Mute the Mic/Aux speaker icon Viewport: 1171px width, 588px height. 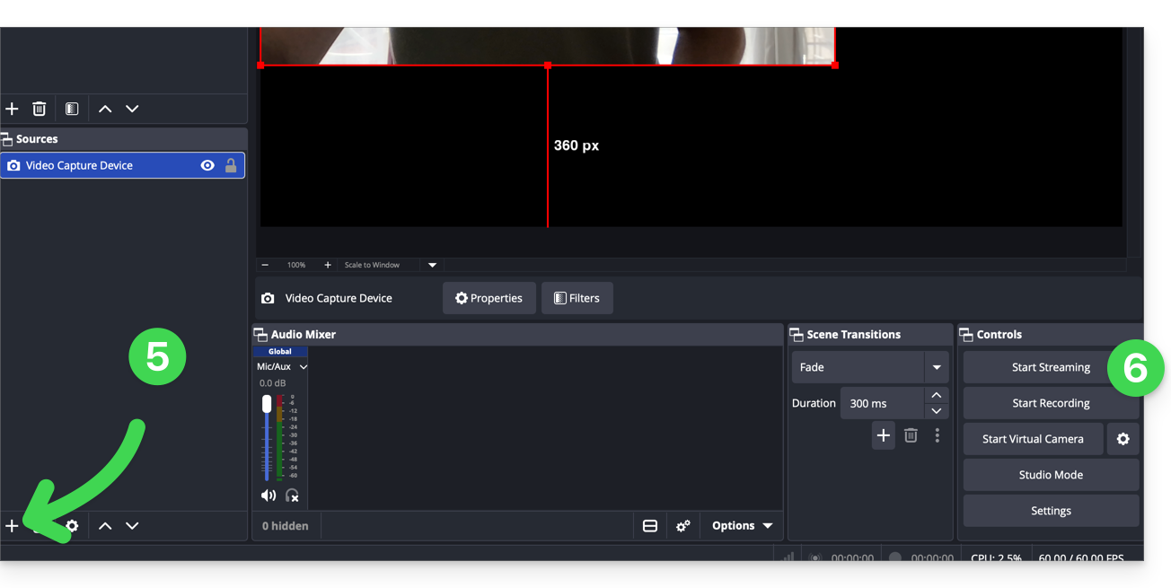pyautogui.click(x=268, y=496)
